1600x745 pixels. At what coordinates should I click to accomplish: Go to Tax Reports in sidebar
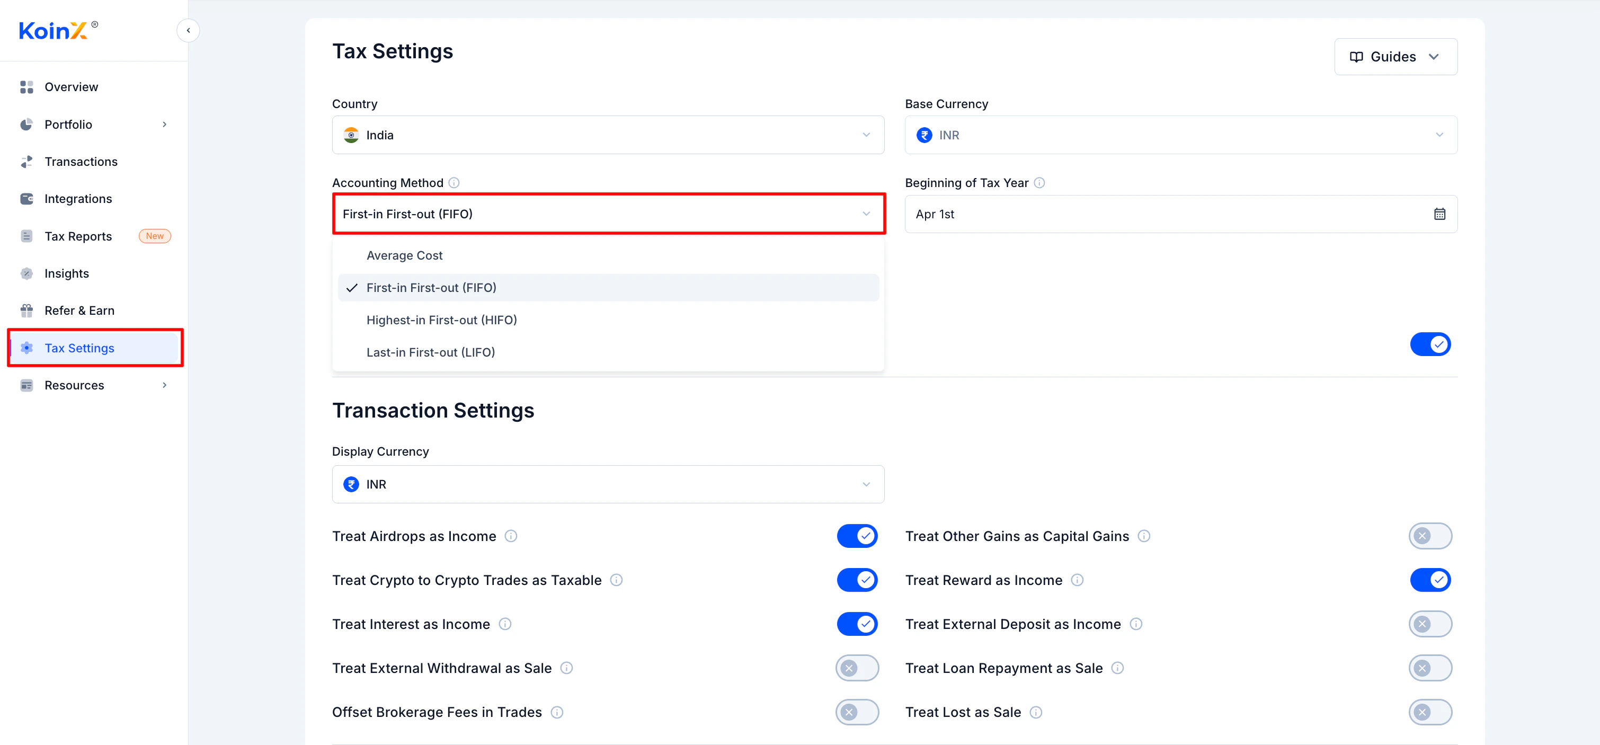point(78,236)
